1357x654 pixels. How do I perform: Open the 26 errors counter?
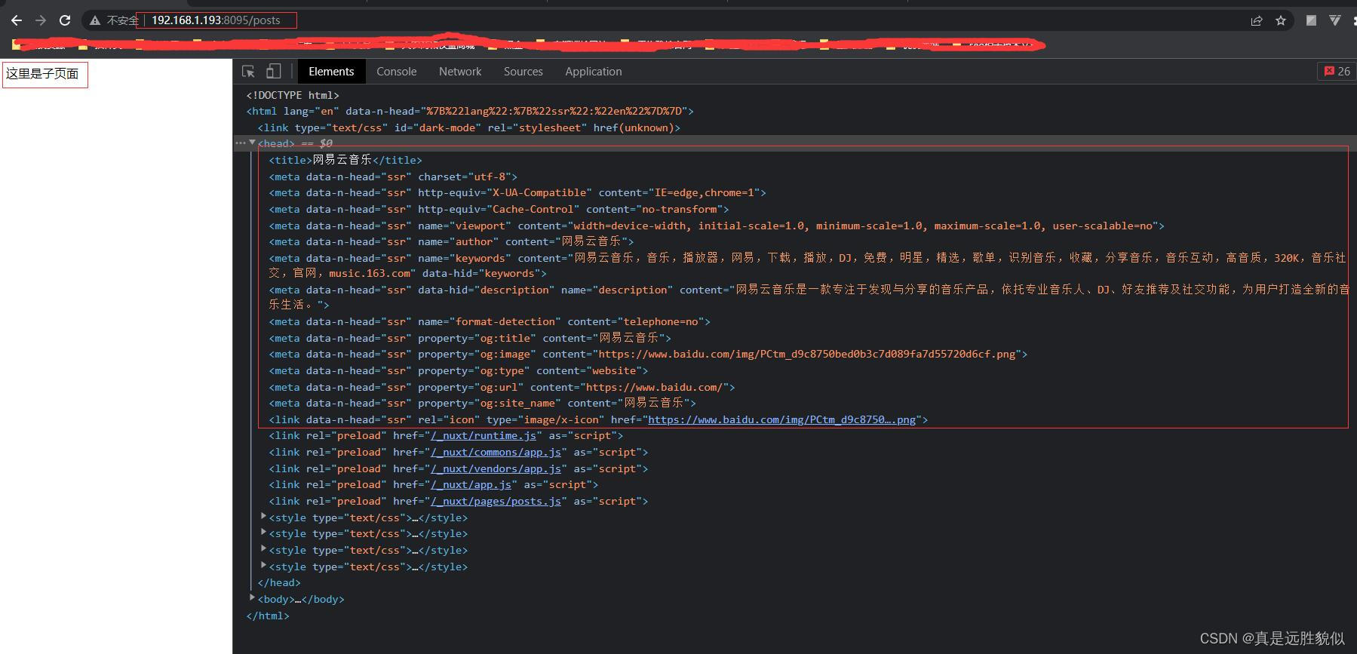(x=1337, y=71)
